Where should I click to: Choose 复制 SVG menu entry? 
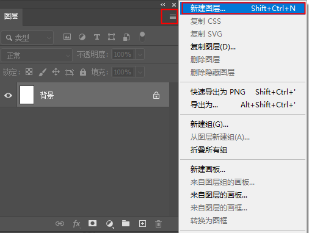(x=242, y=34)
